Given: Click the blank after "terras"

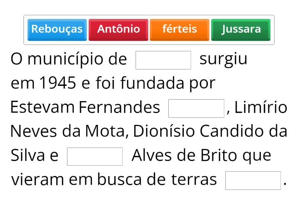Looking at the screenshot, I should pos(253,181).
